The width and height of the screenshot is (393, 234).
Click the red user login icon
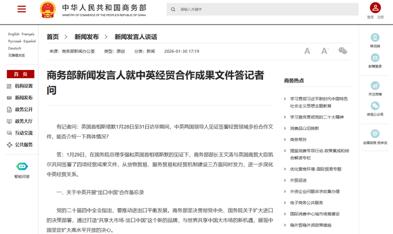[375, 8]
